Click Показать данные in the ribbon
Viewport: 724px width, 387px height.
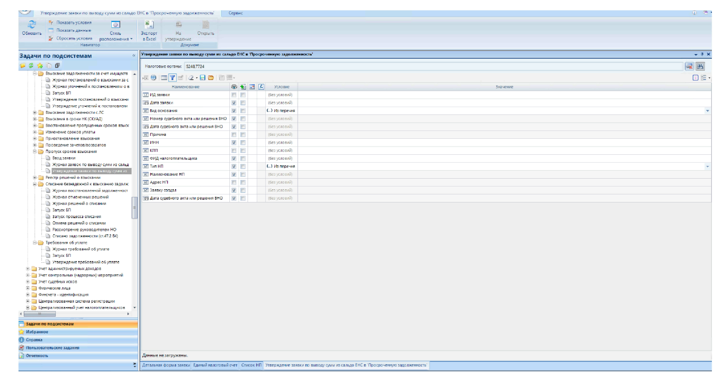click(70, 30)
